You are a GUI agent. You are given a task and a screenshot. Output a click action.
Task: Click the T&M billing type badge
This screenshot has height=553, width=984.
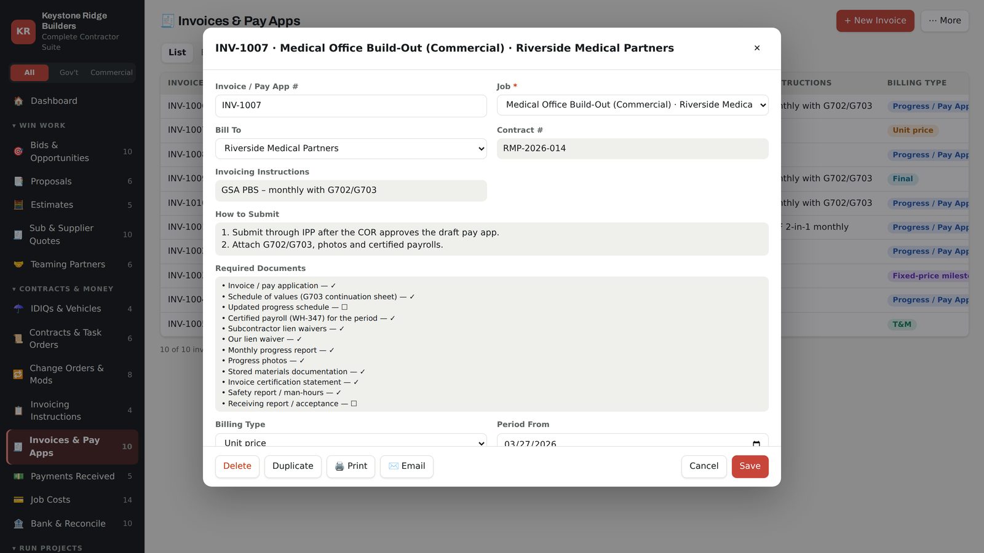click(x=902, y=324)
